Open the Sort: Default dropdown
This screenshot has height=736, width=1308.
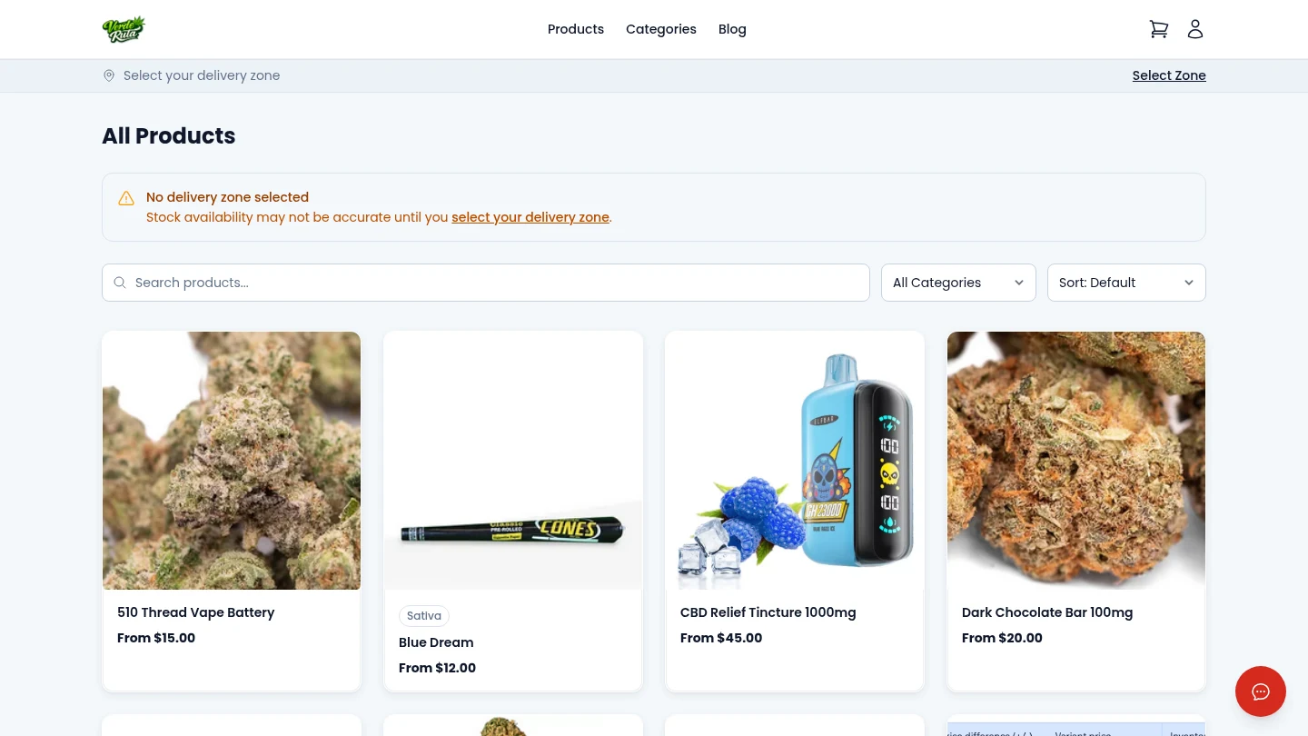(x=1126, y=283)
